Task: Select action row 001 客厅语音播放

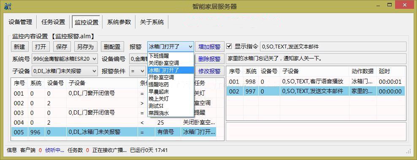Action: 316,82
